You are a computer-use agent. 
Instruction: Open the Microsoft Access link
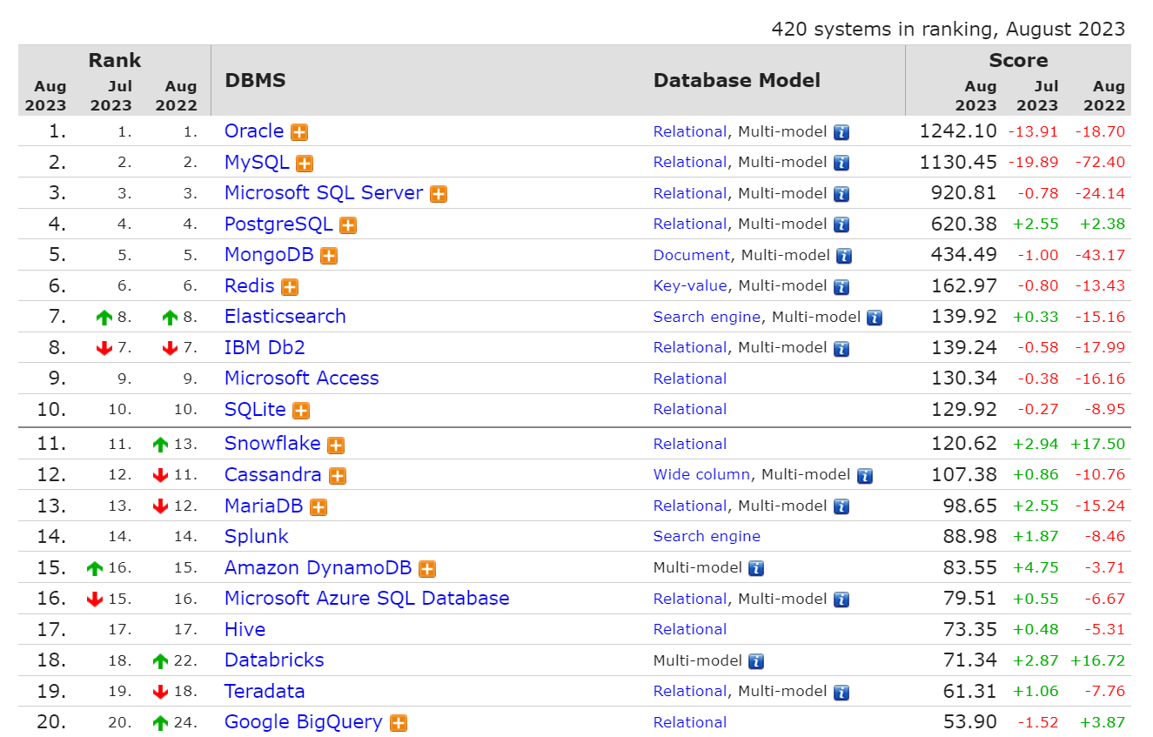(x=302, y=378)
